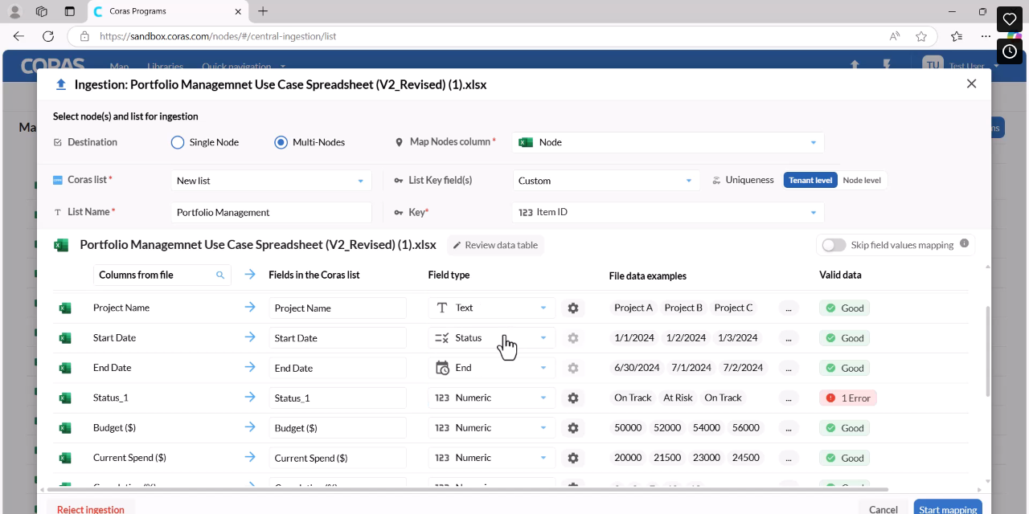Open the Map Nodes column dropdown
Viewport: 1029px width, 514px height.
click(668, 142)
